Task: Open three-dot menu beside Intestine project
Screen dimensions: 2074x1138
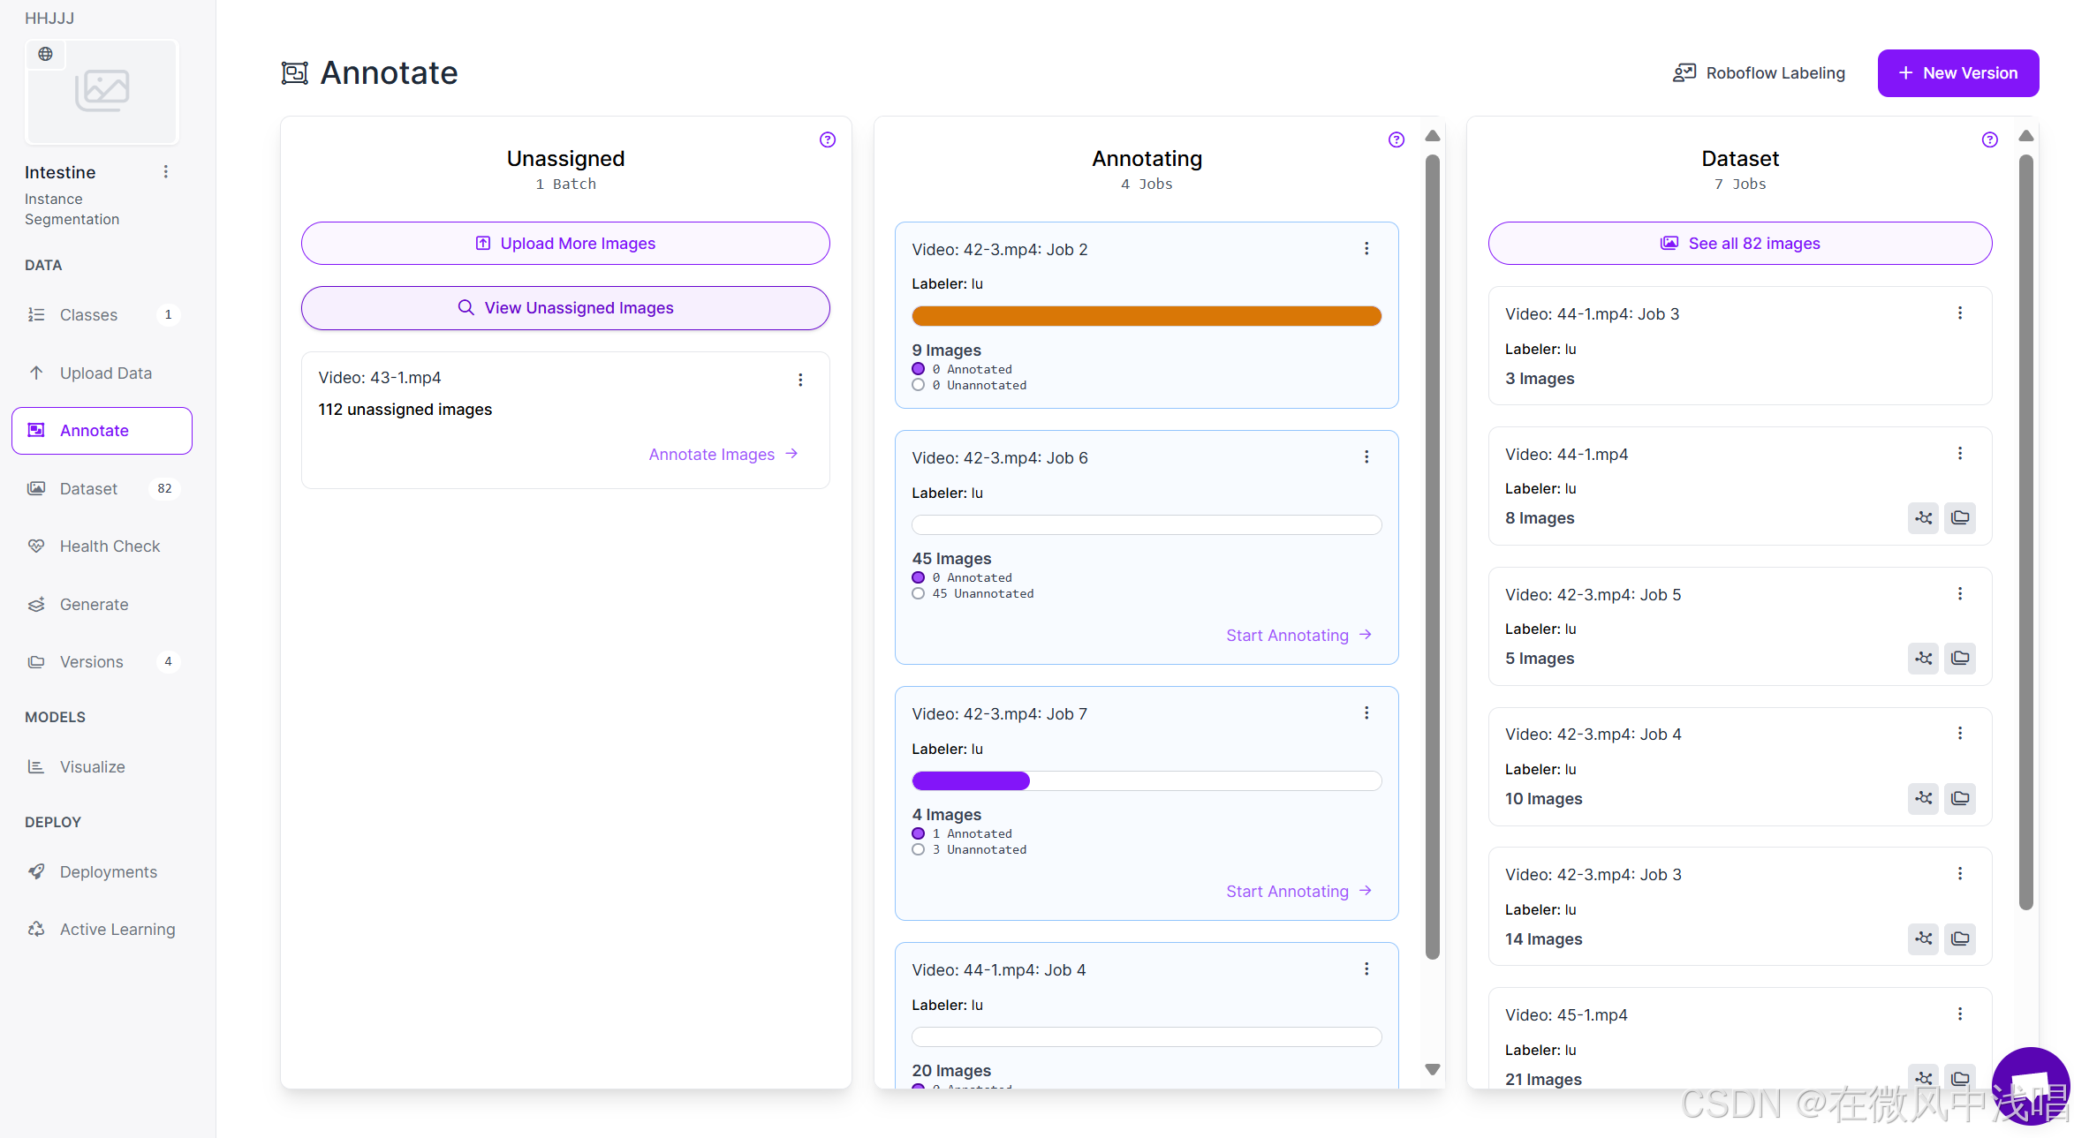Action: (x=165, y=172)
